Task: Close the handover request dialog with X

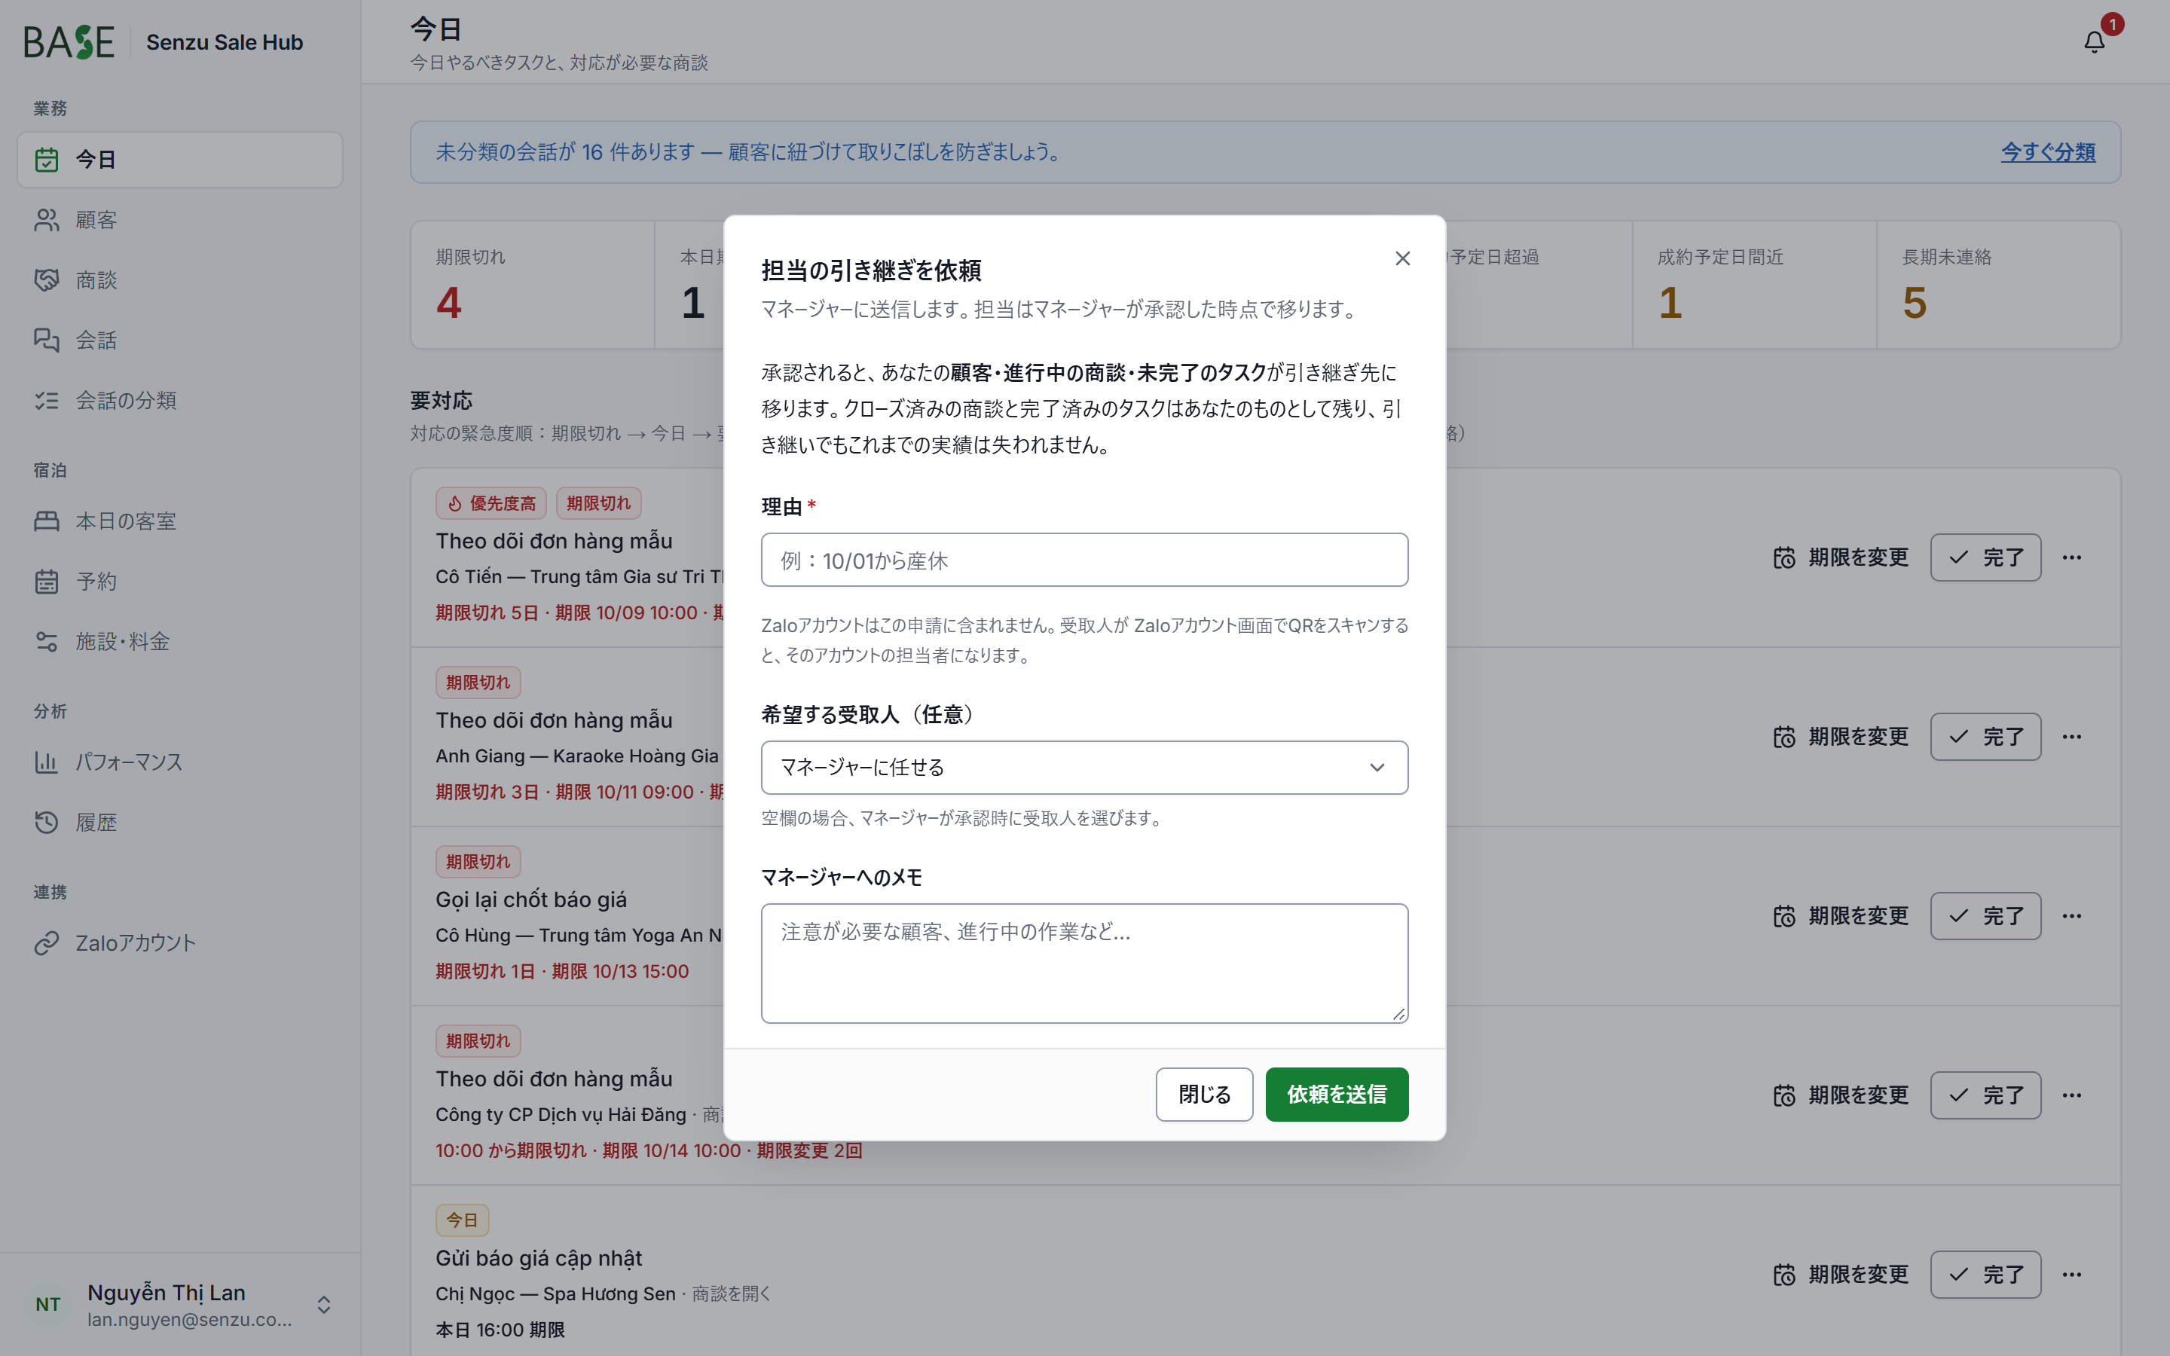Action: pyautogui.click(x=1402, y=258)
